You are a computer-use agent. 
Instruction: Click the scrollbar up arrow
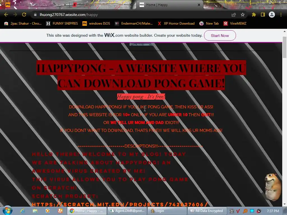click(x=284, y=31)
